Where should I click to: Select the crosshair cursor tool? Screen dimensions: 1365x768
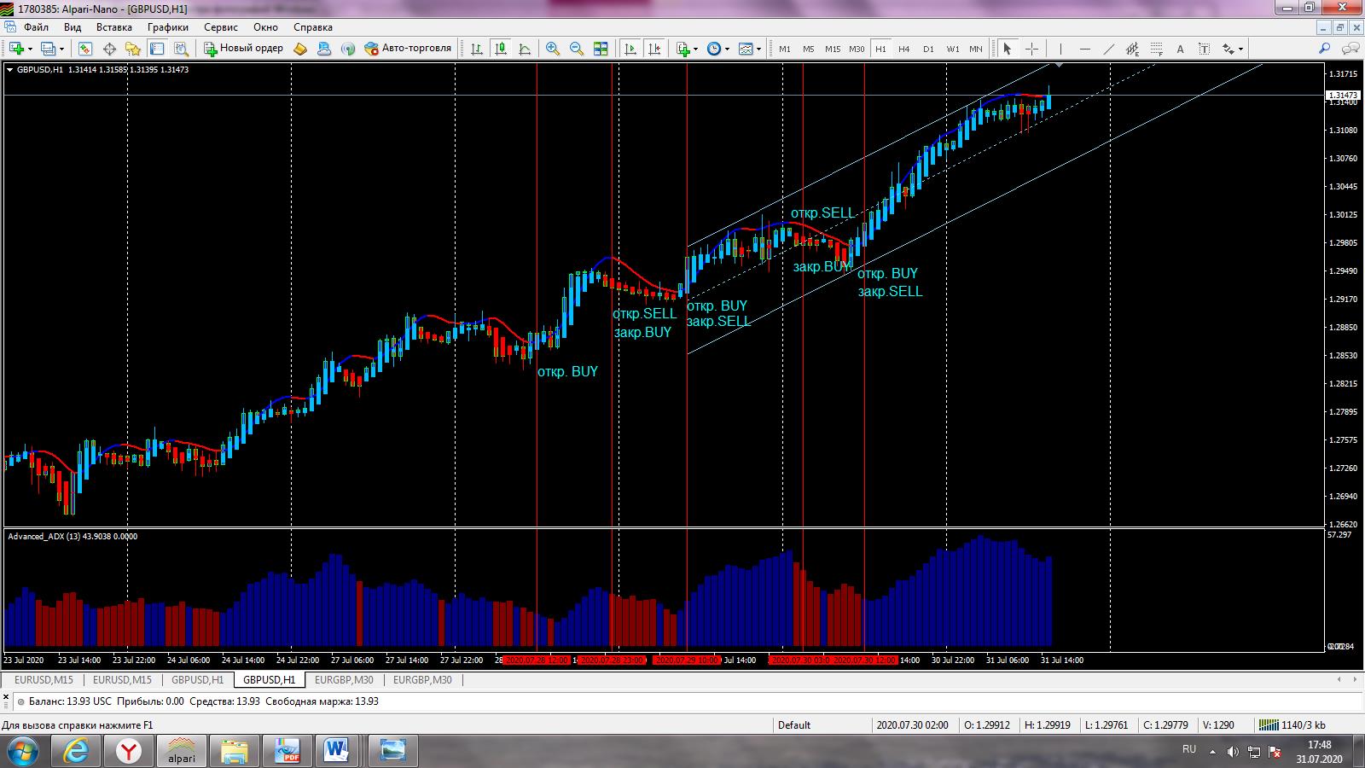click(1031, 49)
